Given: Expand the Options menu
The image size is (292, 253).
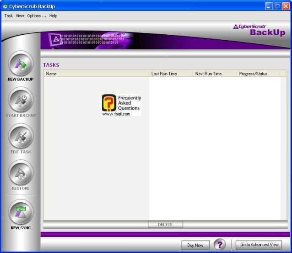Looking at the screenshot, I should coord(37,16).
